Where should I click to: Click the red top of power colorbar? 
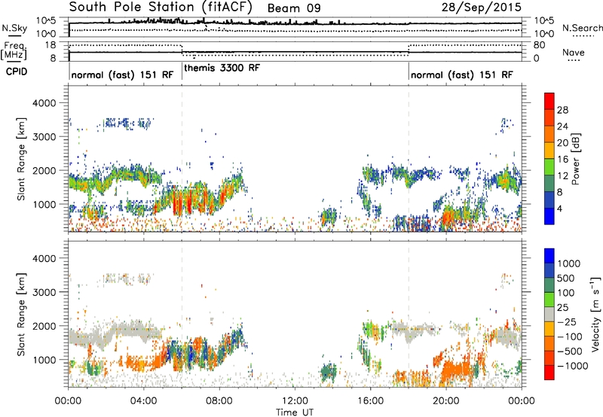pyautogui.click(x=549, y=101)
